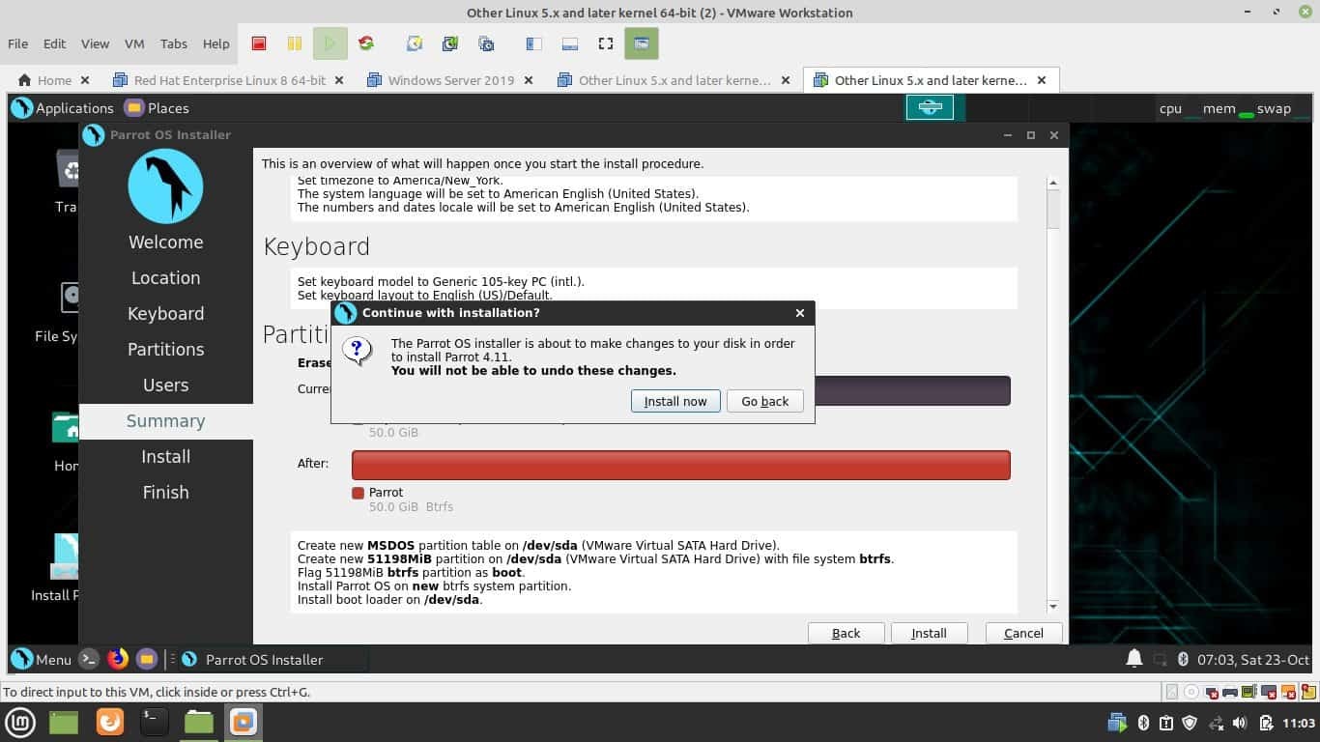
Task: Open the VMware Tabs menu
Action: click(x=174, y=43)
